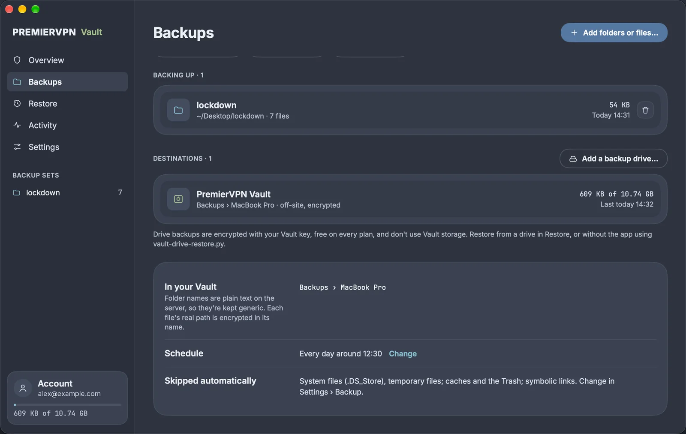The height and width of the screenshot is (434, 686).
Task: Click the In your Vault heading
Action: click(x=190, y=287)
